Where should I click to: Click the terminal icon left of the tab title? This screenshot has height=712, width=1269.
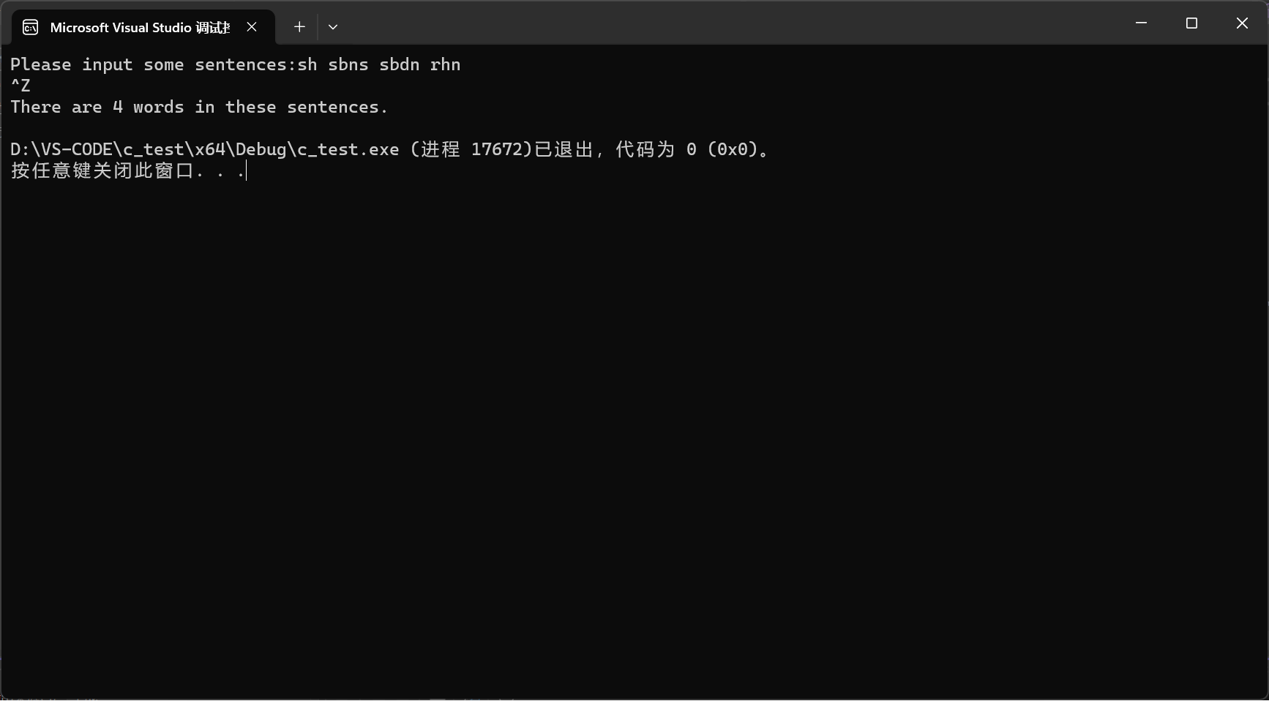(x=30, y=26)
